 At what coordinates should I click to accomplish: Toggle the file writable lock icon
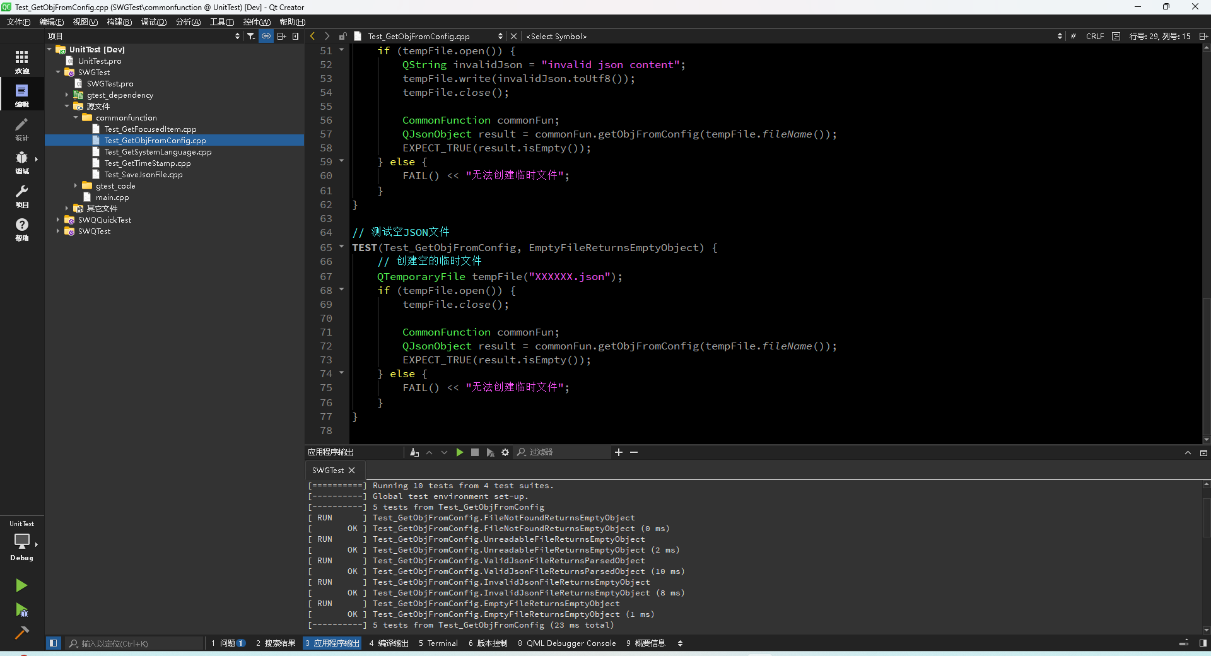point(342,36)
